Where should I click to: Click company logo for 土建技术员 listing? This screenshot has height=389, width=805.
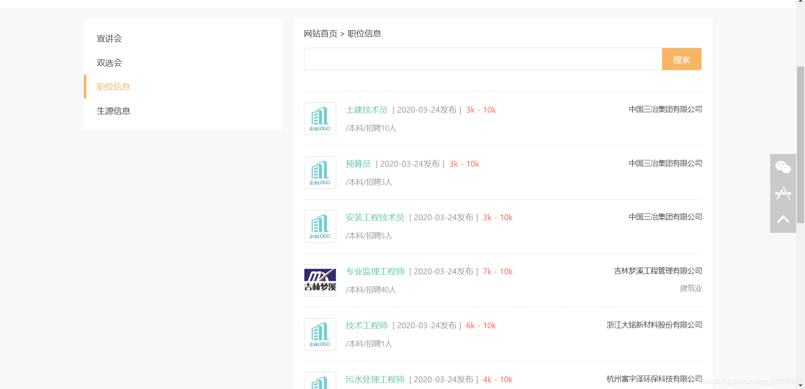(320, 119)
